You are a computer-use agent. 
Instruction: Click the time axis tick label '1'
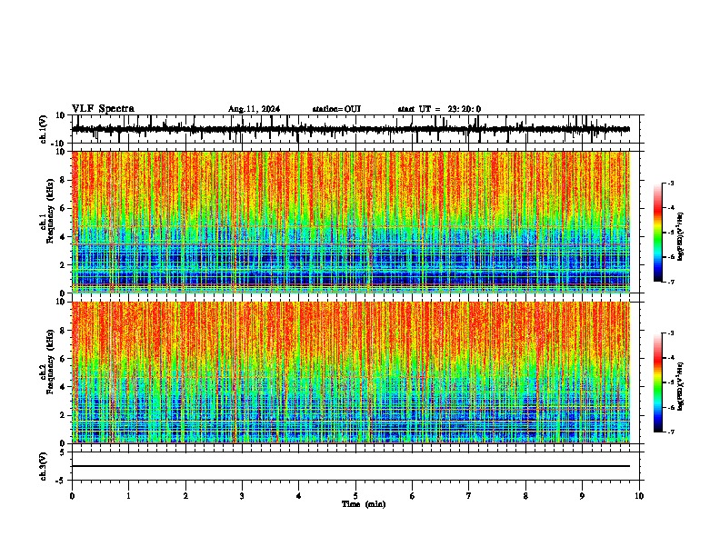128,496
